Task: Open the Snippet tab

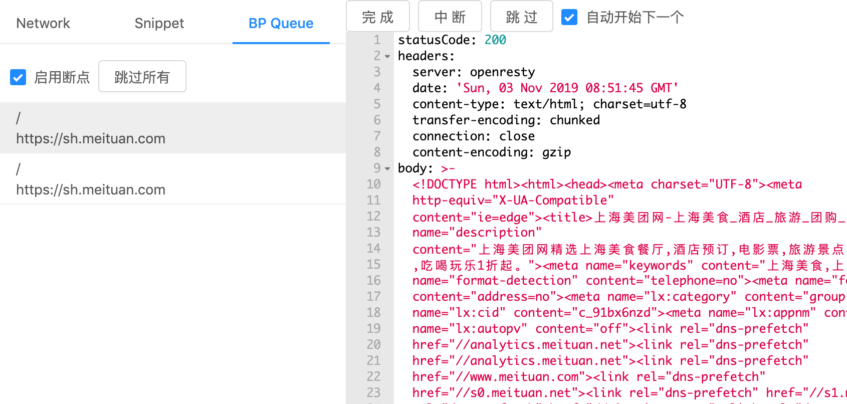Action: [x=159, y=23]
